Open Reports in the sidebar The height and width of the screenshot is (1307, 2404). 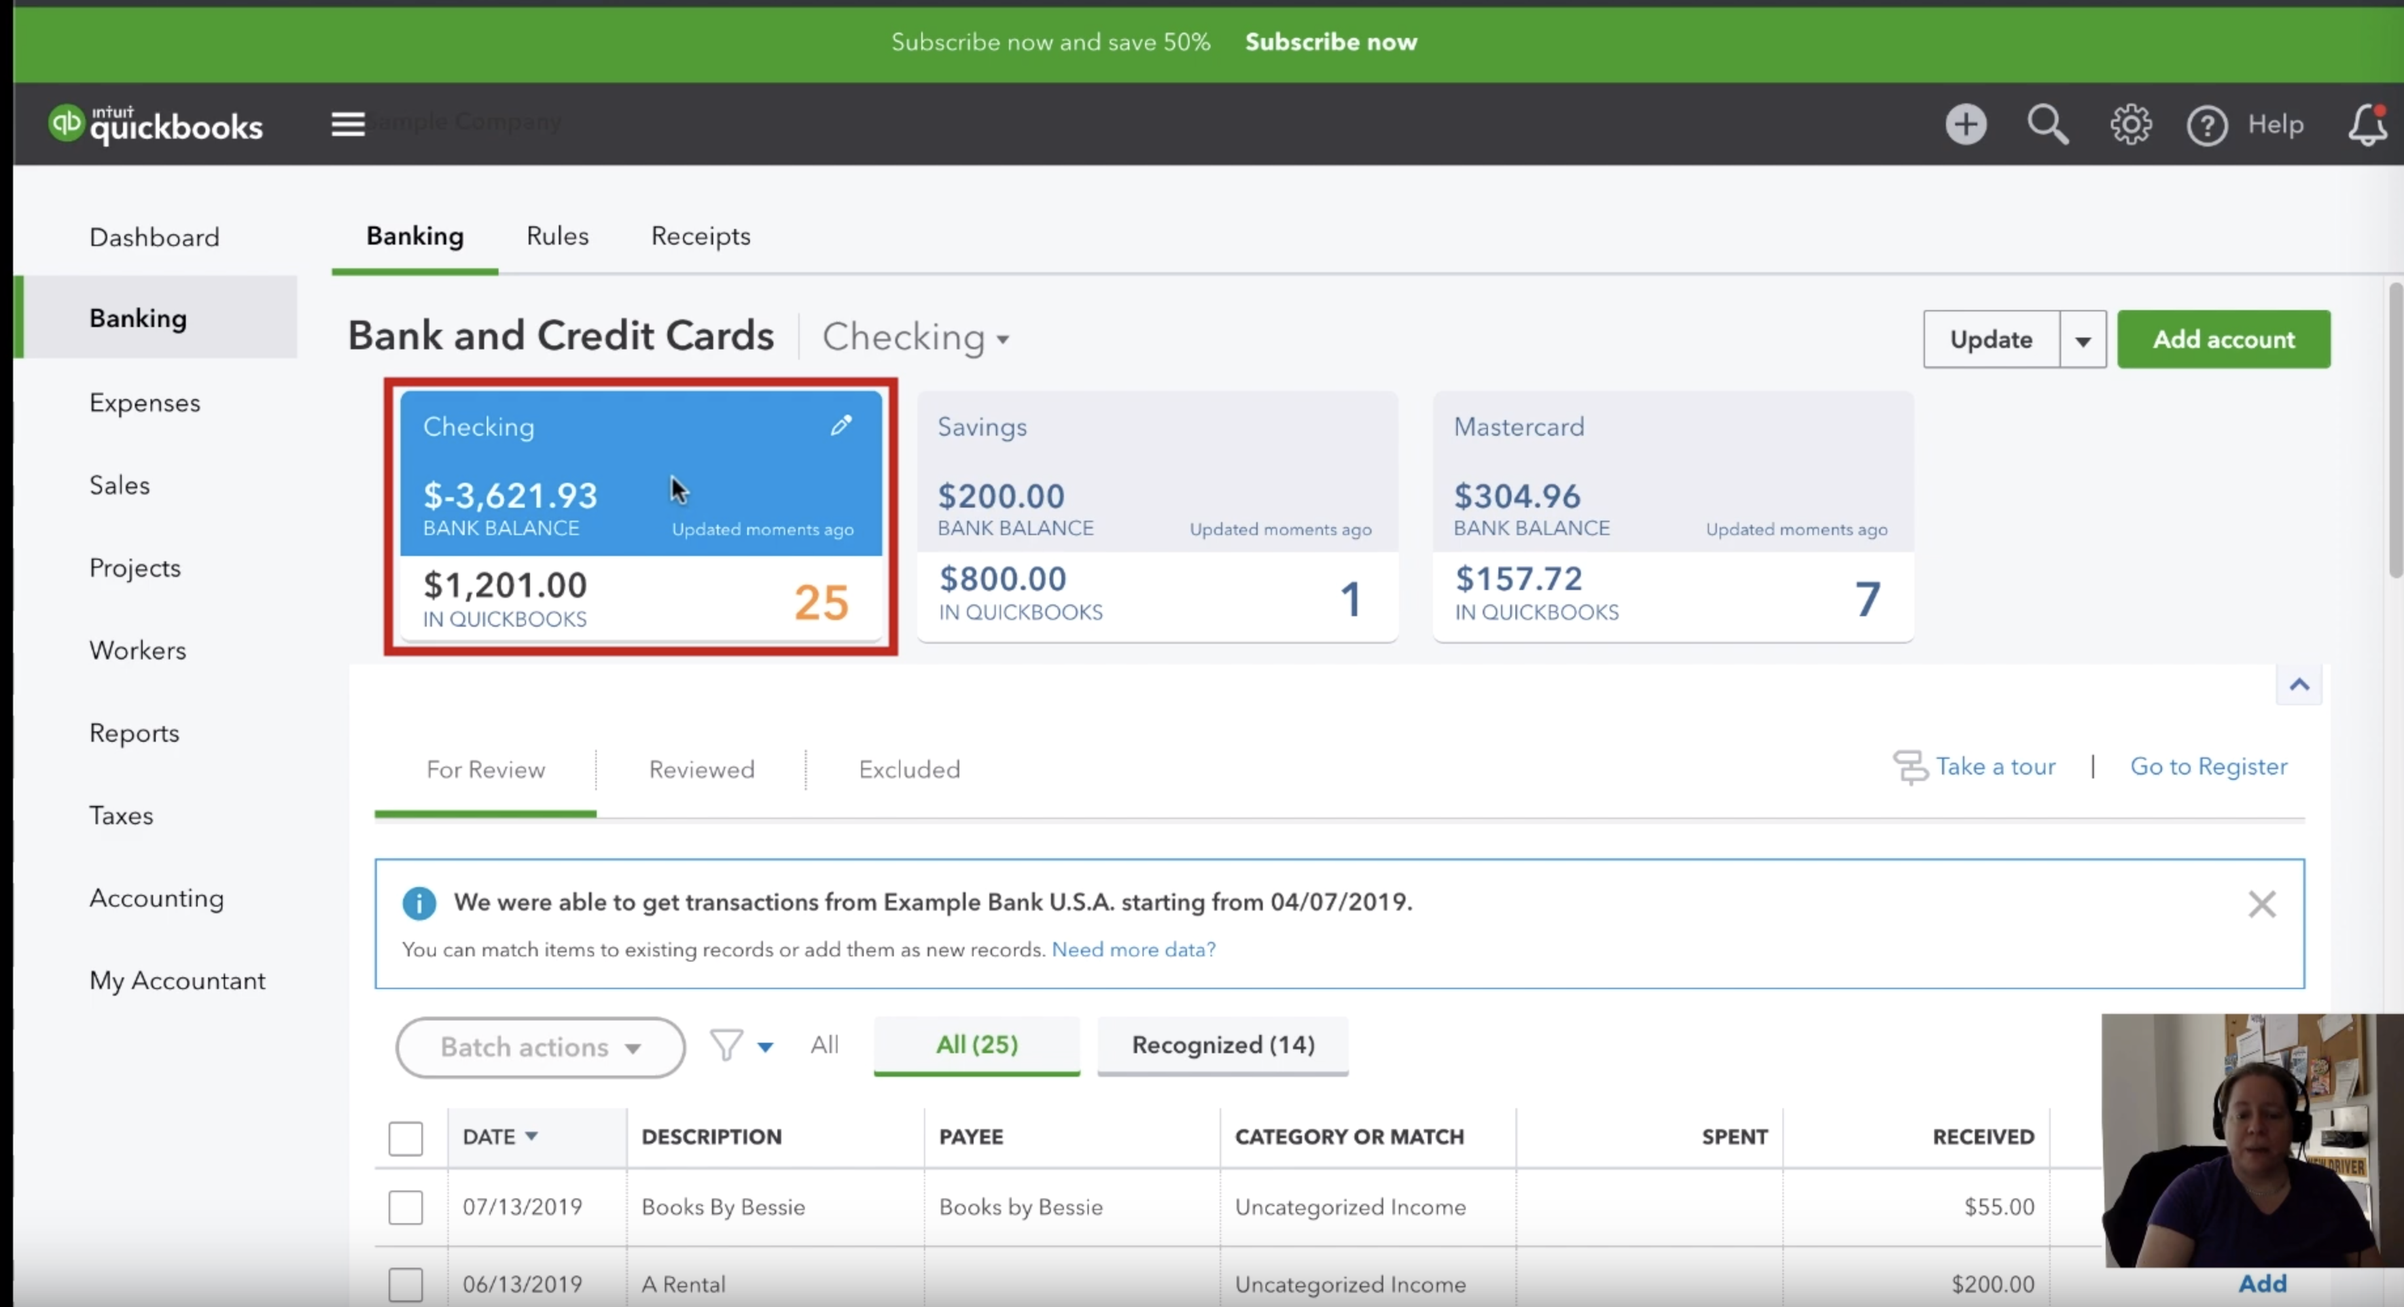[x=134, y=733]
